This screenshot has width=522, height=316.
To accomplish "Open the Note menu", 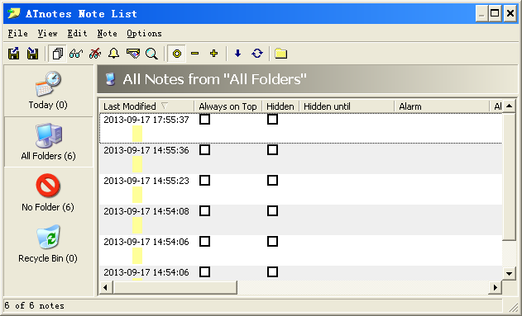I will point(107,34).
